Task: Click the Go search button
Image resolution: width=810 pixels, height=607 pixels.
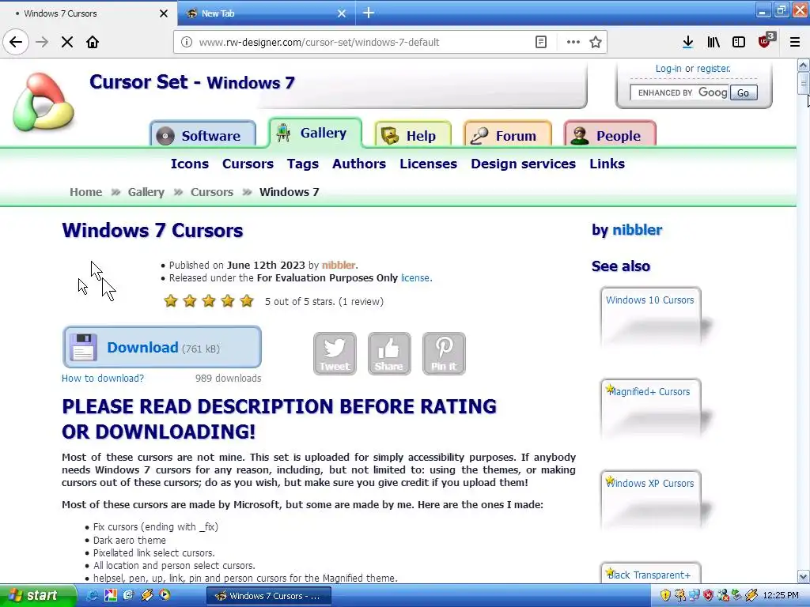Action: pos(744,93)
